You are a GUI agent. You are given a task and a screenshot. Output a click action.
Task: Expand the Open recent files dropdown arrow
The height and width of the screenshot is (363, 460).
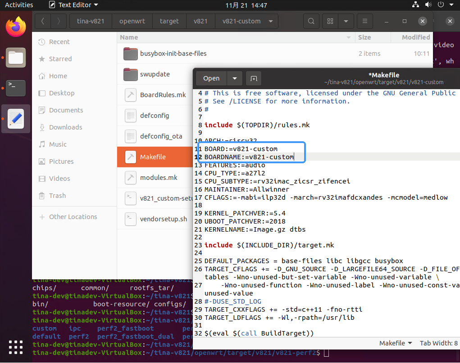[x=234, y=78]
